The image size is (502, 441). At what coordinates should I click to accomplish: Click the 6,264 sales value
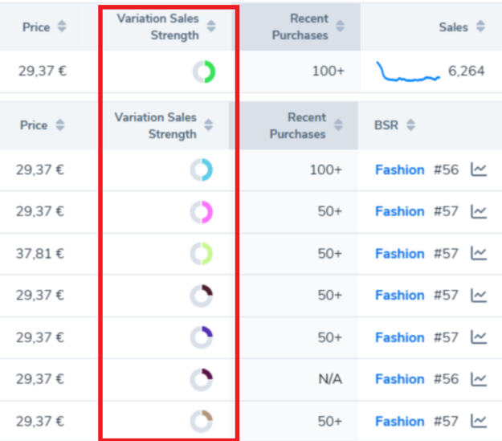pos(466,71)
